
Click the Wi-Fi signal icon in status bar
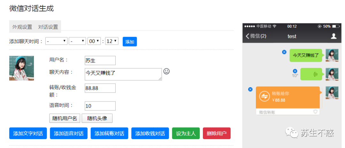click(x=274, y=26)
